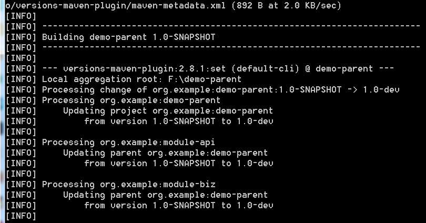Click the version change line under module-api

click(x=178, y=163)
